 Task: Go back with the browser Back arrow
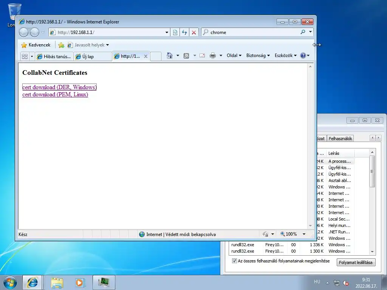click(x=24, y=32)
